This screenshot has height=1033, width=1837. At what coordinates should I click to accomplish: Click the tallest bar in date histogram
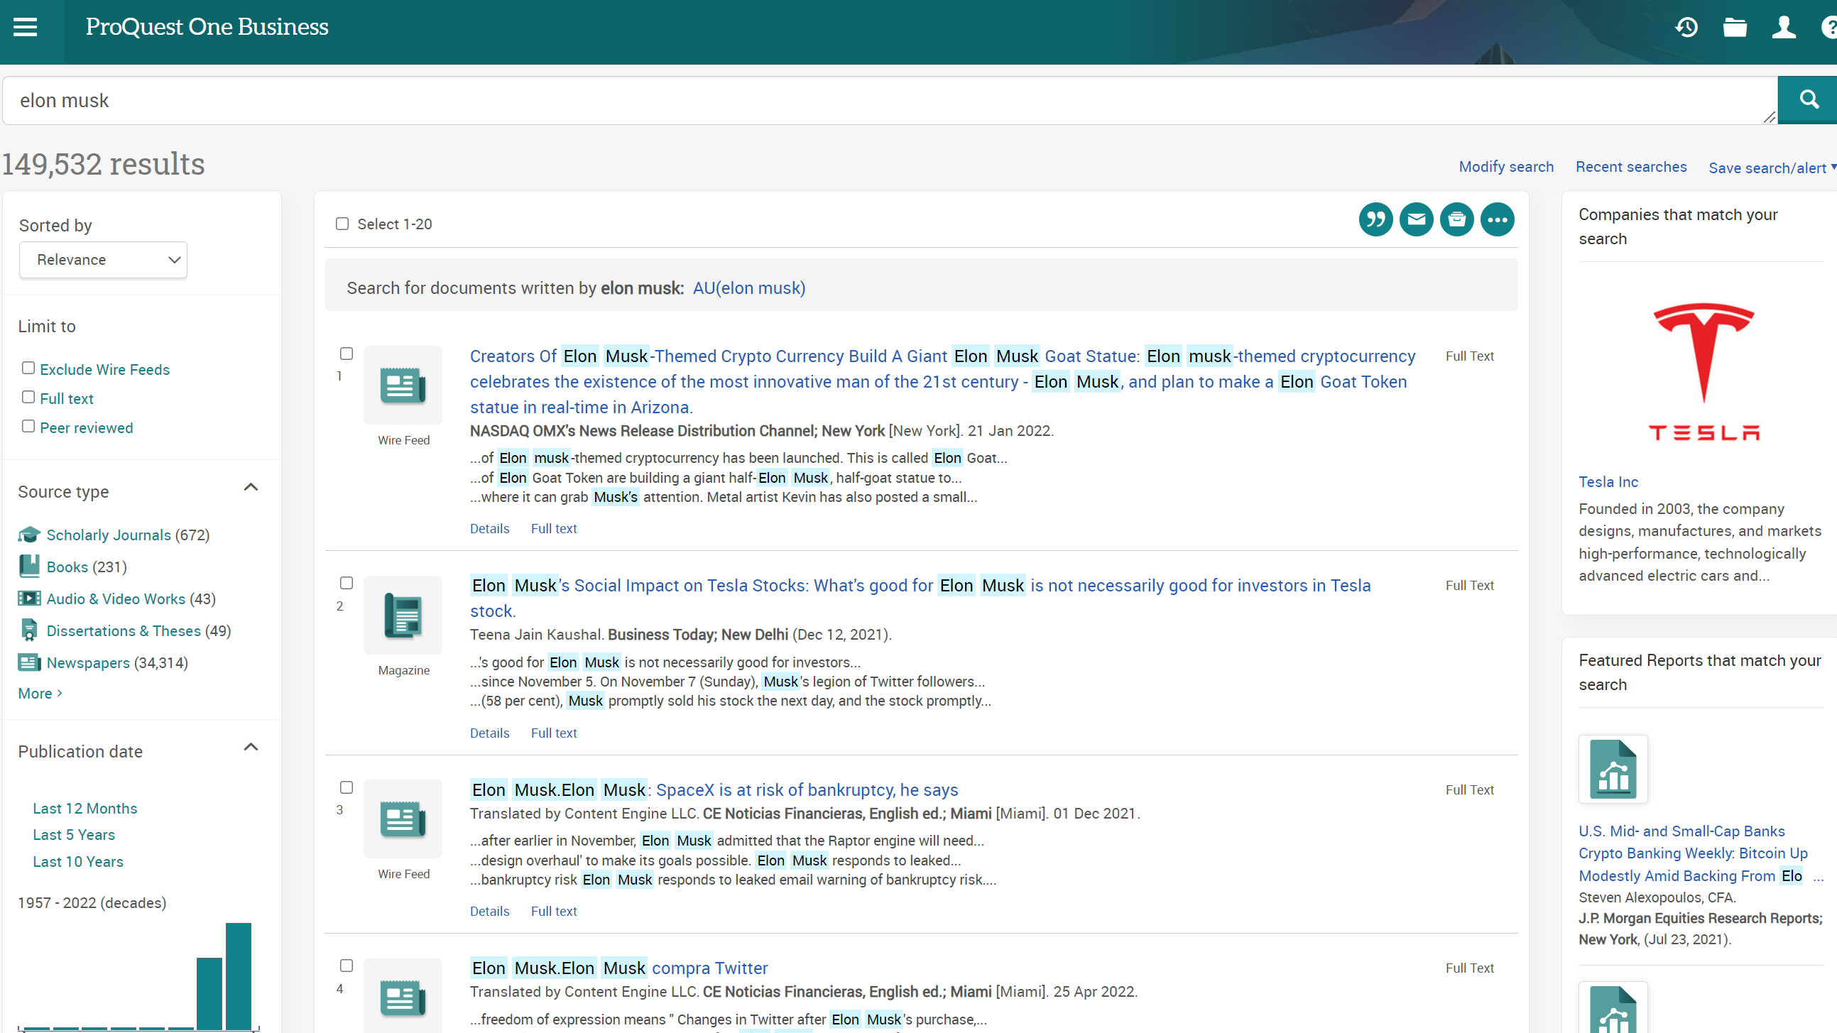pos(238,977)
